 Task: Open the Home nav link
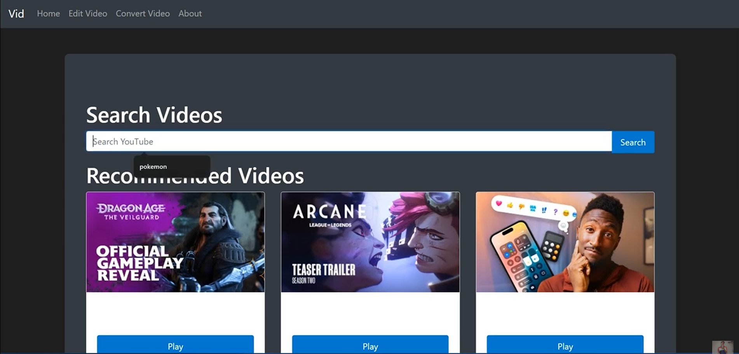pos(49,14)
